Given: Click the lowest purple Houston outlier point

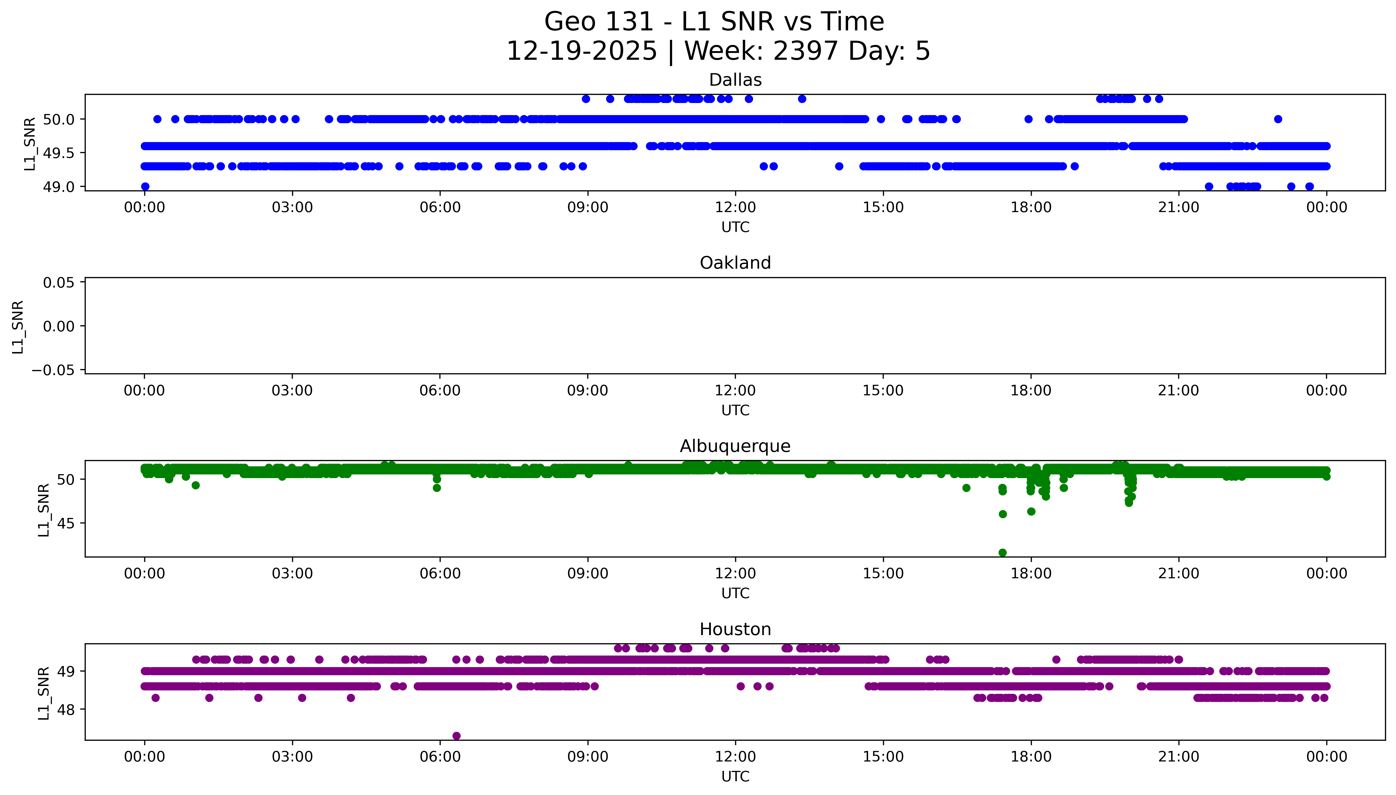Looking at the screenshot, I should [456, 735].
